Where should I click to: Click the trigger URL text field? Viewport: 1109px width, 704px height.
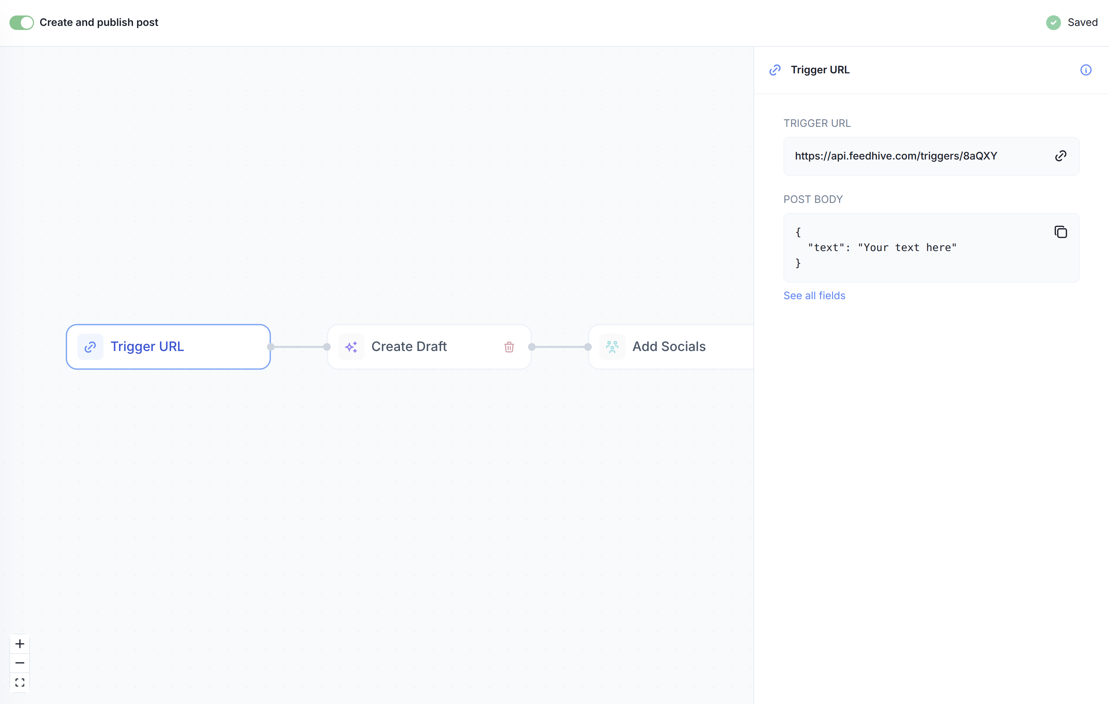coord(896,156)
